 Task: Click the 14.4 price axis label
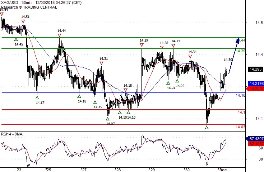(x=259, y=54)
